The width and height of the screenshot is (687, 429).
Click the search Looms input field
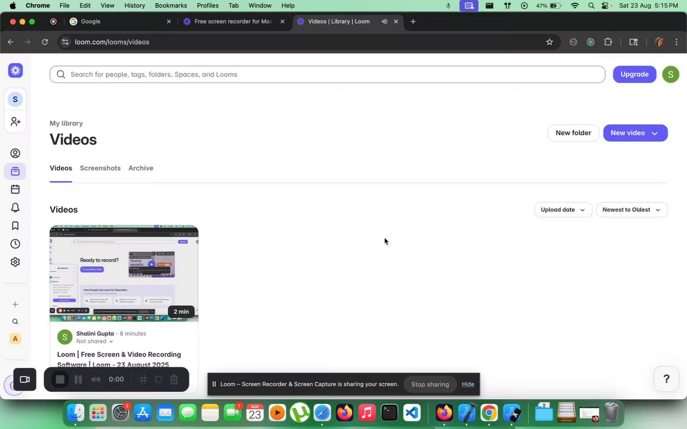pos(327,75)
